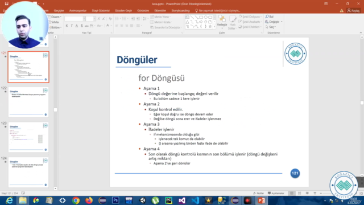Open Metin Yönü dropdown
The height and width of the screenshot is (205, 364).
click(x=160, y=17)
